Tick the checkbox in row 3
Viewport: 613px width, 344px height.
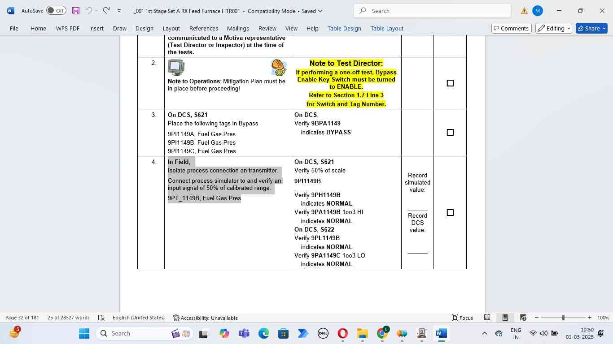[450, 133]
